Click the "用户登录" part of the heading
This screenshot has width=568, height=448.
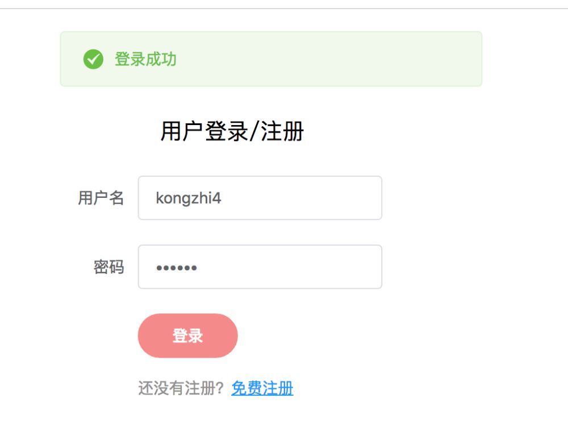(204, 132)
